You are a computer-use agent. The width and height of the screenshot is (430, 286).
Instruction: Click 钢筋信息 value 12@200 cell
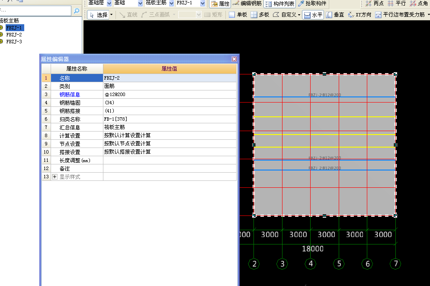(170, 95)
